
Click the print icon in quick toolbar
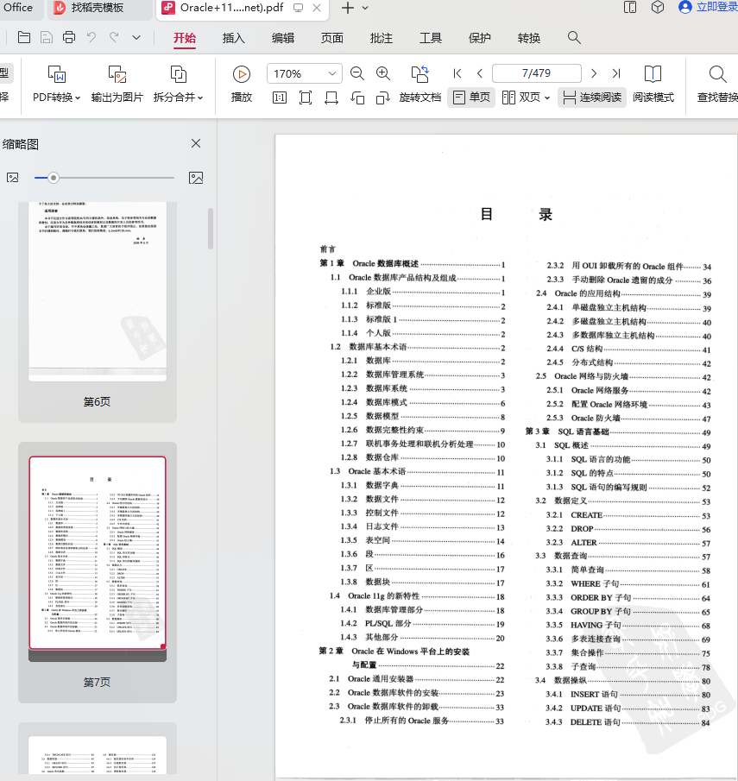pyautogui.click(x=69, y=37)
